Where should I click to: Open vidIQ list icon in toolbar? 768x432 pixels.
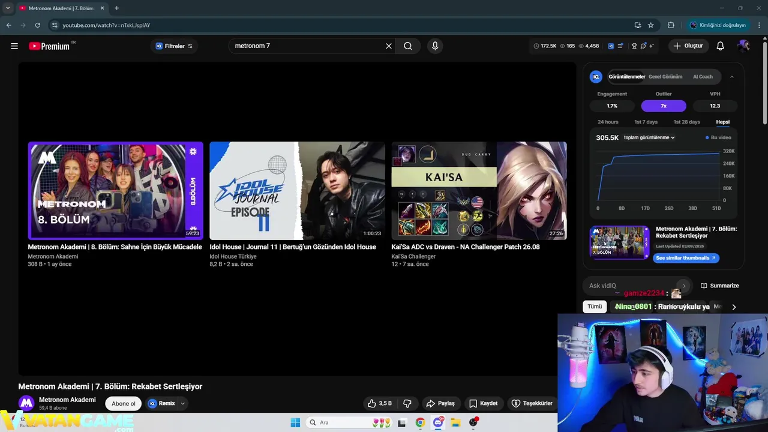click(620, 46)
